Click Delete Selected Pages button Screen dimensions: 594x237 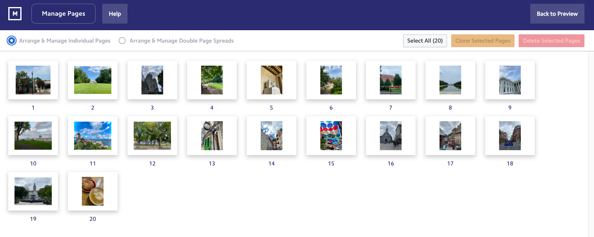(551, 41)
